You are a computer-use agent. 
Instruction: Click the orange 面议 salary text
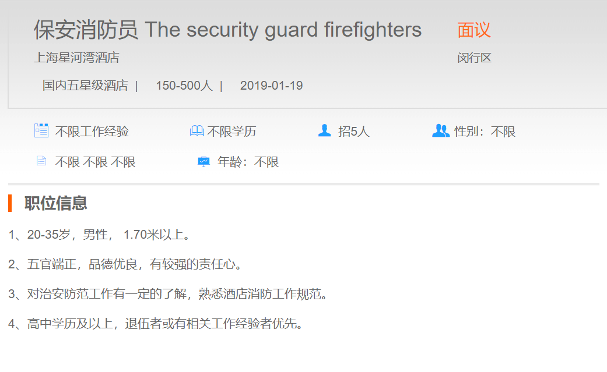click(474, 30)
